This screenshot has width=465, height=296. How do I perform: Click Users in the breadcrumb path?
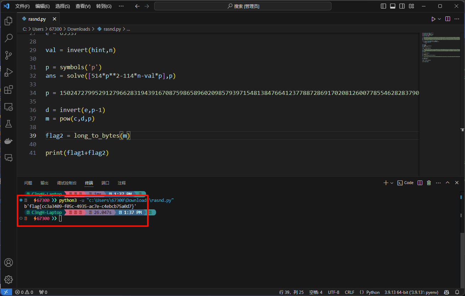pos(38,29)
